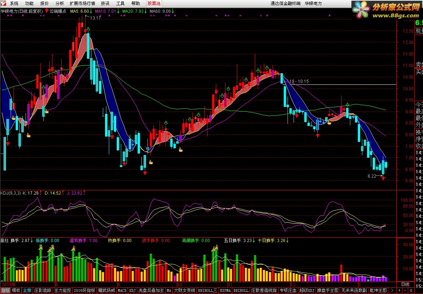This screenshot has height=294, width=423.
Task: Open the 分析 menu
Action: [x=60, y=4]
